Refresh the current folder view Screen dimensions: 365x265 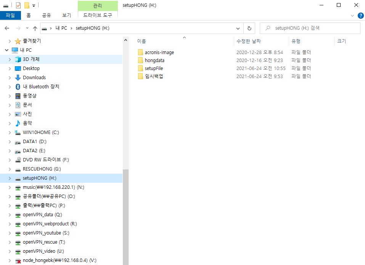point(249,28)
